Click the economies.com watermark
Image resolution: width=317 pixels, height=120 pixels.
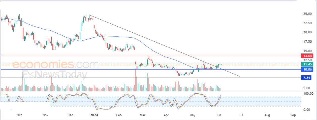[55, 65]
